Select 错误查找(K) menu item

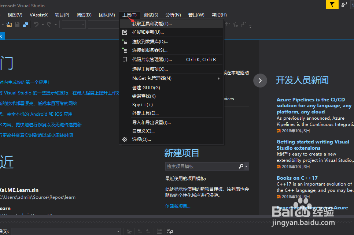pos(172,96)
